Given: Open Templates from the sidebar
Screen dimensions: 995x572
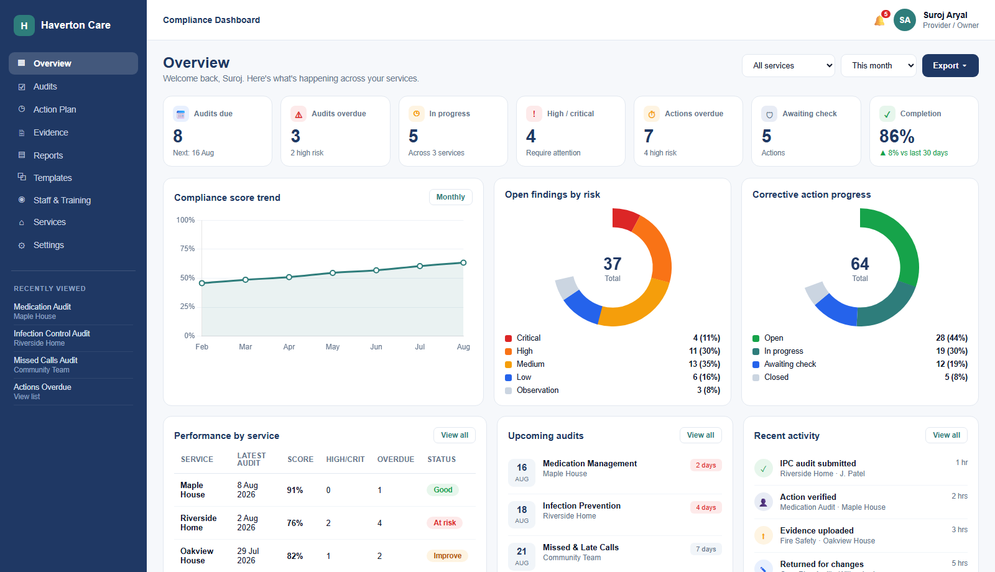Looking at the screenshot, I should click(73, 177).
